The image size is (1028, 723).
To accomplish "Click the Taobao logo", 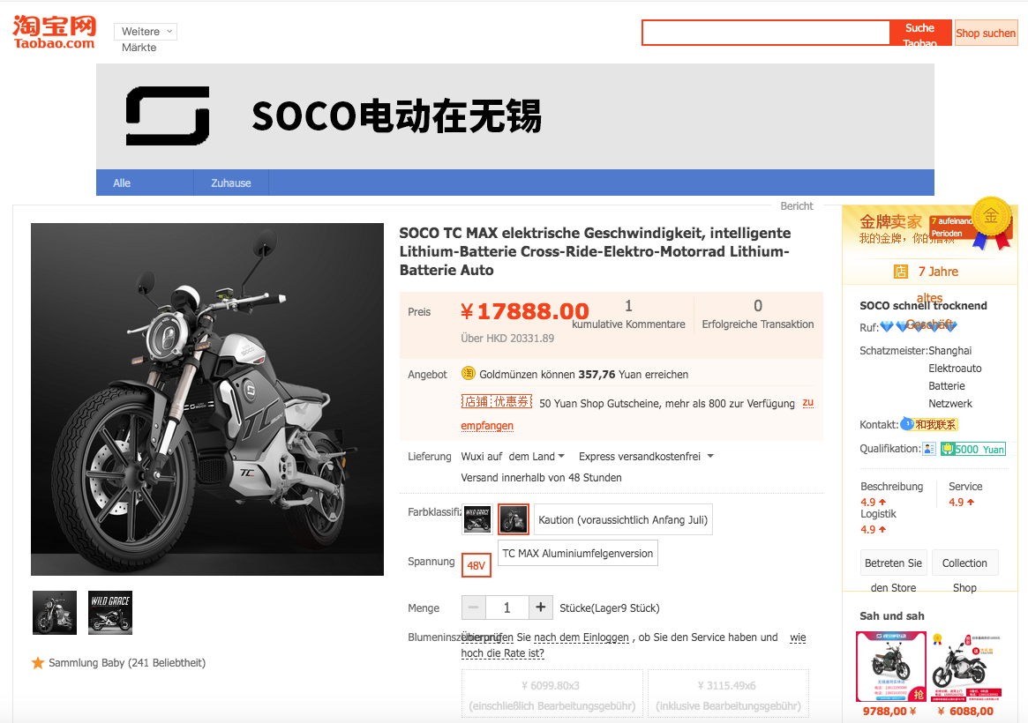I will [53, 32].
